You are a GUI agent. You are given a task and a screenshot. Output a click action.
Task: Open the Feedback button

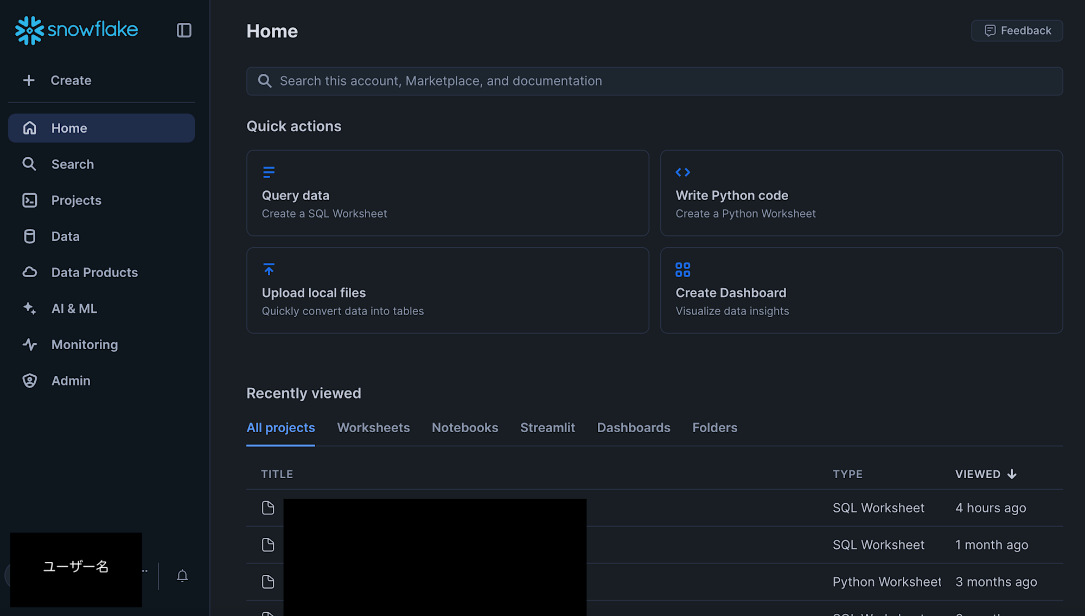[1017, 30]
